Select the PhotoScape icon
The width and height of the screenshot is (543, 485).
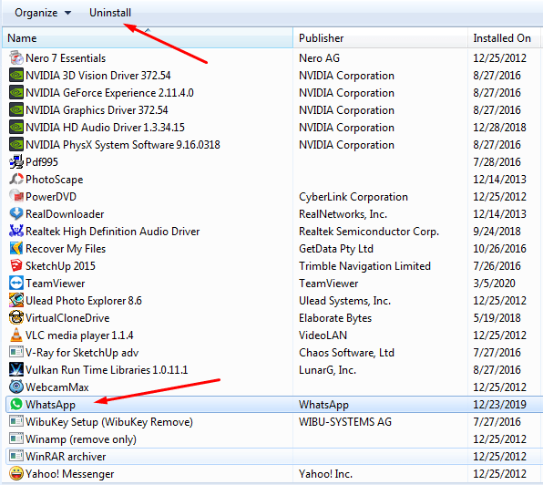[x=16, y=179]
